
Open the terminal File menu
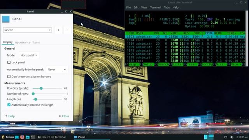coord(128,7)
